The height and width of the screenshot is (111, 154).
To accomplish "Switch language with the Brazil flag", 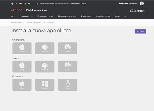I will tap(29, 4).
